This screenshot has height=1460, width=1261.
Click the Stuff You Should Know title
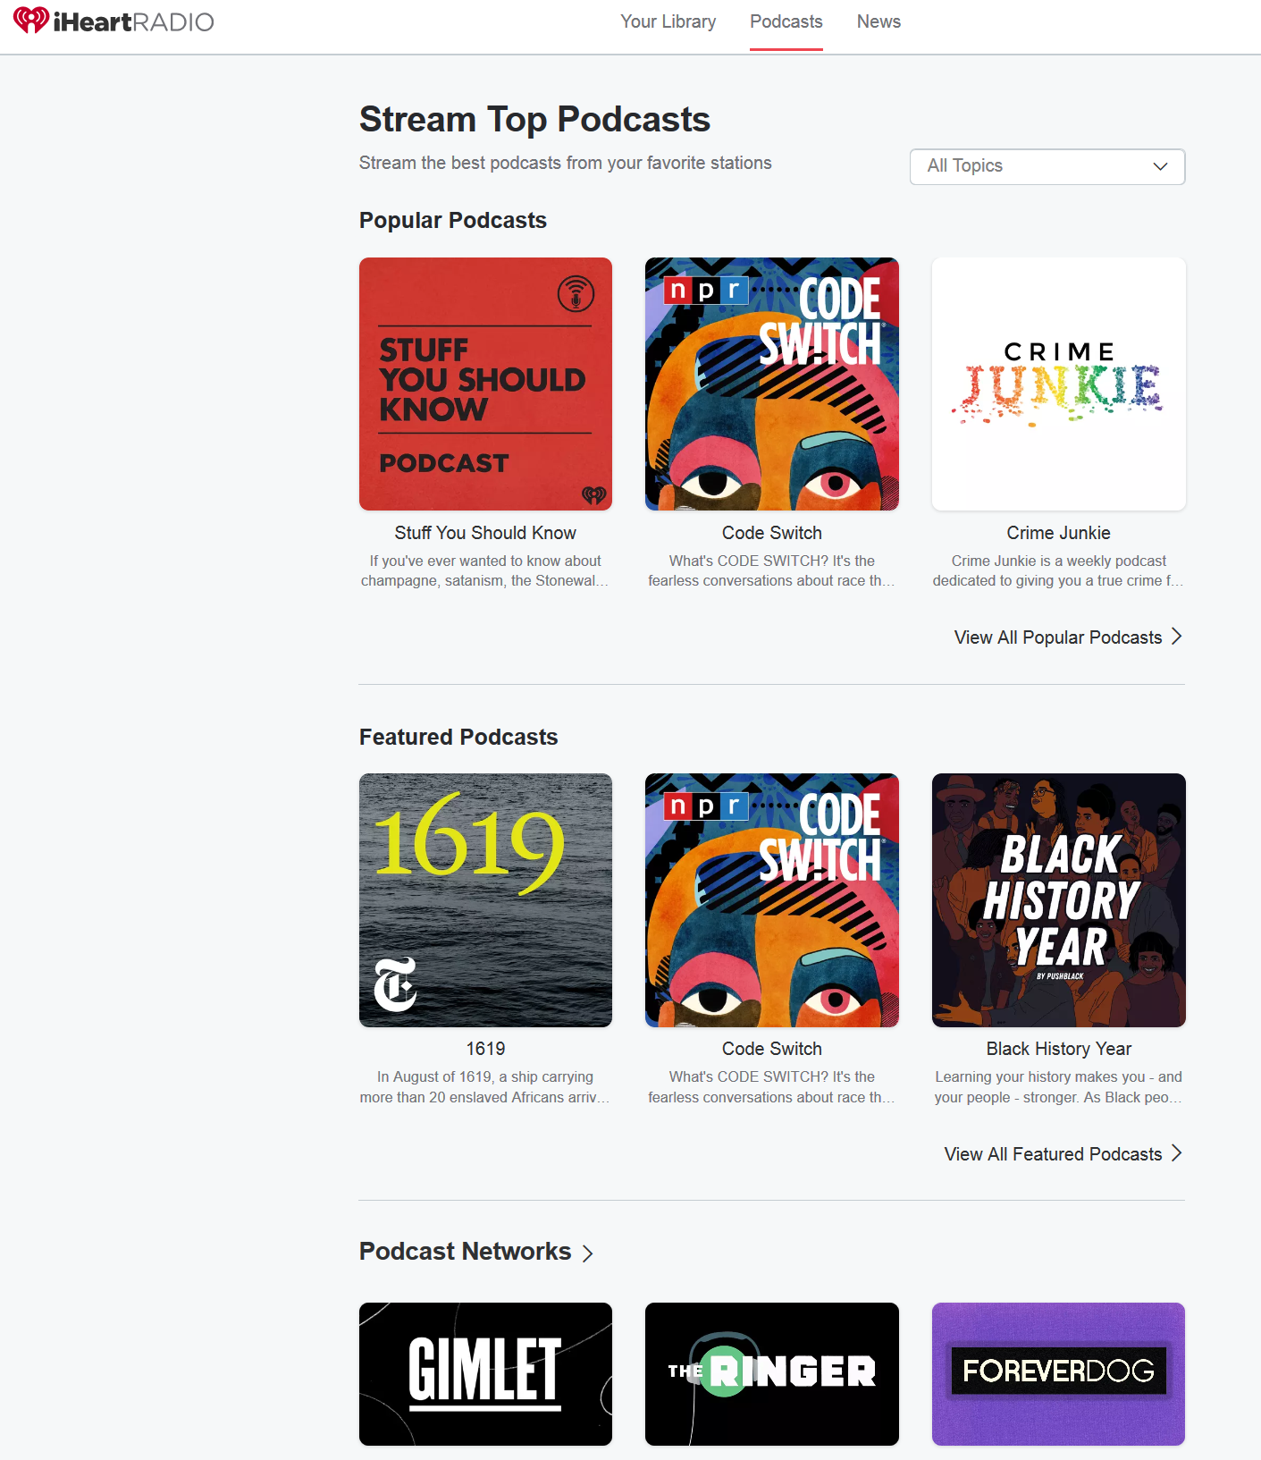[x=485, y=533]
